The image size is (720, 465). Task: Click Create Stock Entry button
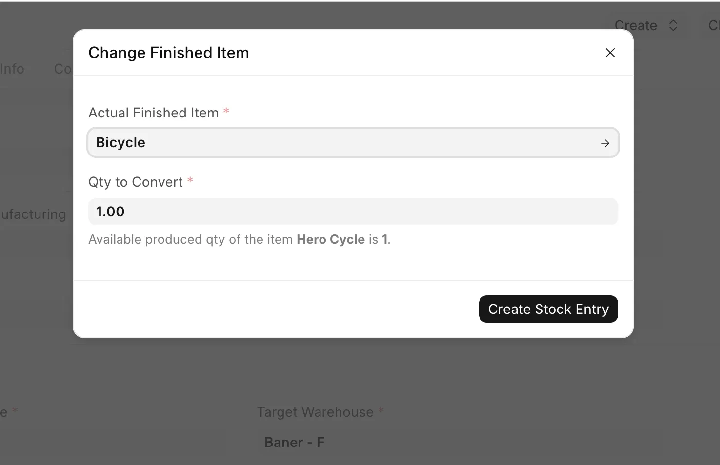(x=548, y=309)
